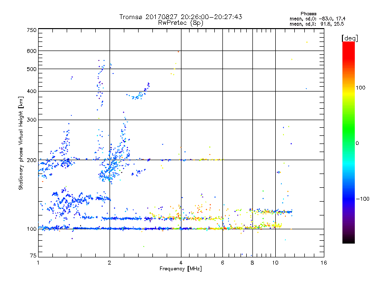Click the 'mean, sd,O: -83.0, 17.4' statistic

point(317,19)
